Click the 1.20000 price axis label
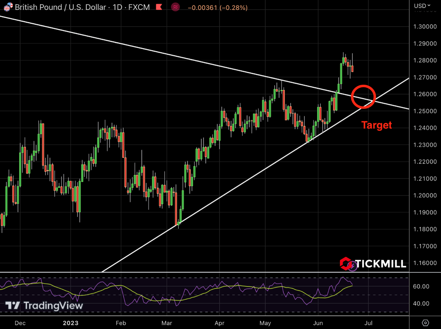Image resolution: width=441 pixels, height=329 pixels. click(x=425, y=195)
